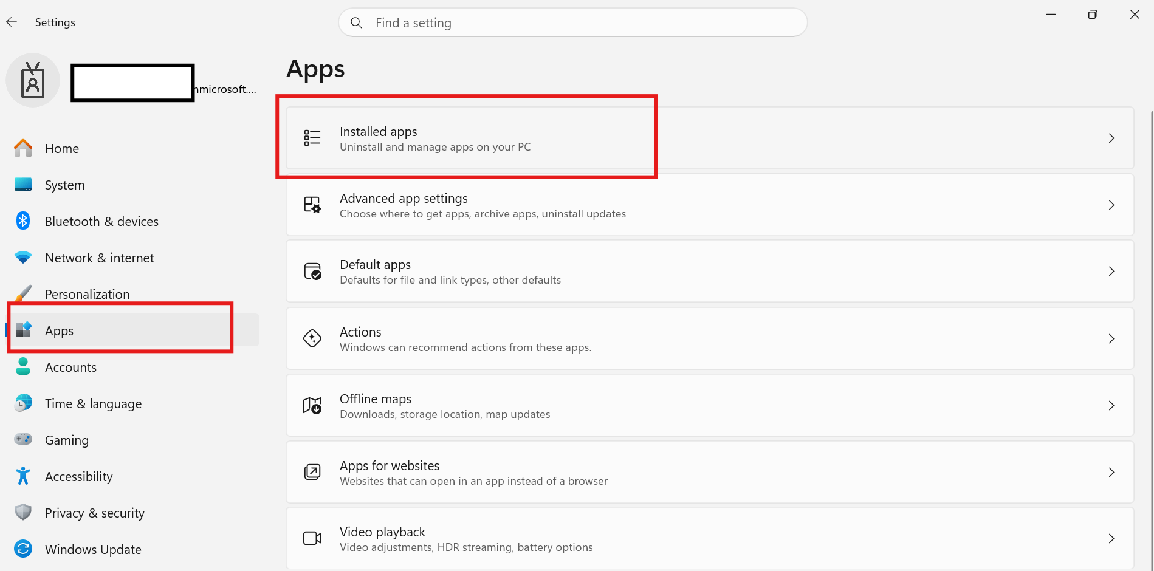Click the chevron on Apps for websites

tap(1111, 472)
